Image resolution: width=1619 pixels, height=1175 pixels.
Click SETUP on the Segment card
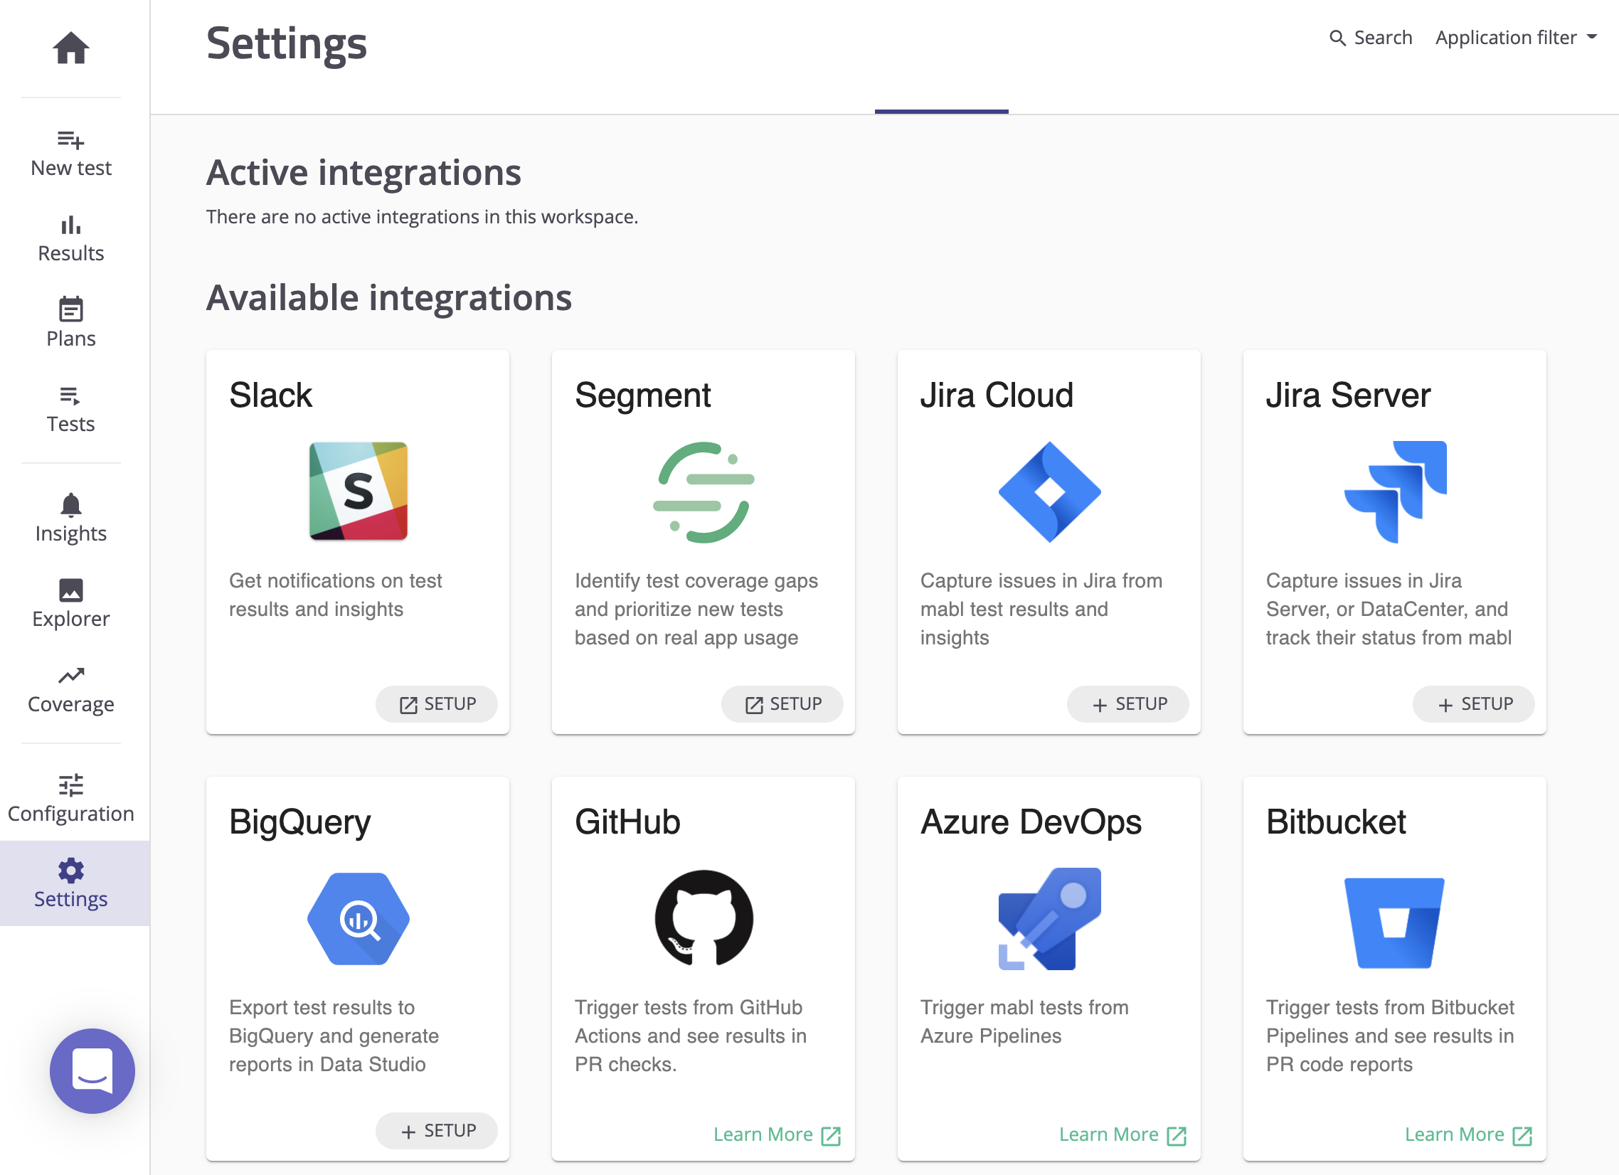click(782, 704)
